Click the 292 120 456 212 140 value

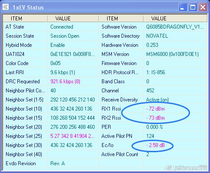pyautogui.click(x=72, y=100)
